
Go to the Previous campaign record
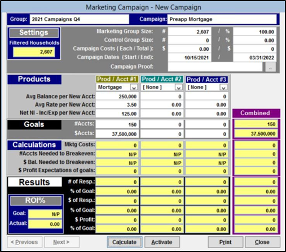[24, 242]
